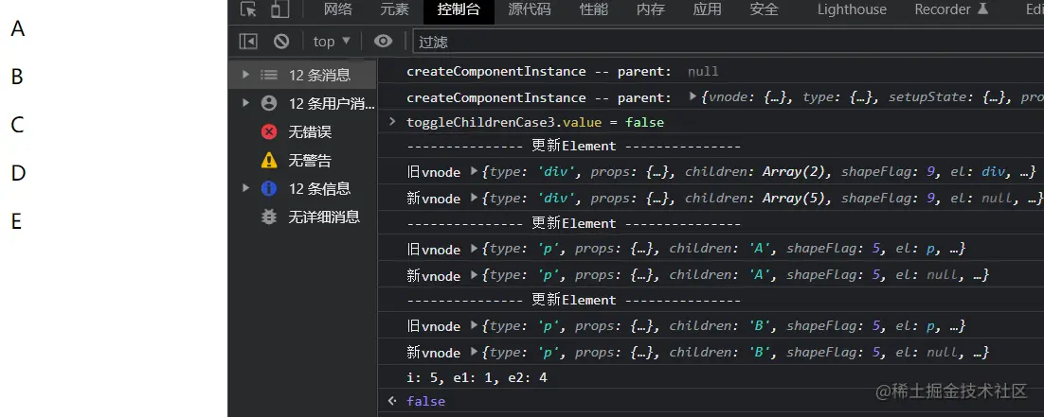Viewport: 1044px width, 417px height.
Task: Click the paragraph letter C on page
Action: (17, 125)
